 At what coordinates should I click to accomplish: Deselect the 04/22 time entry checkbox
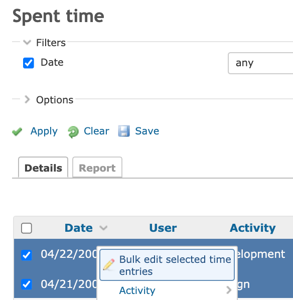point(27,255)
